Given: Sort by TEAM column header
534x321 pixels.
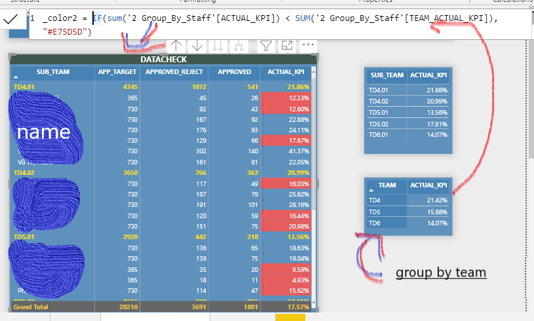Looking at the screenshot, I should click(x=387, y=185).
